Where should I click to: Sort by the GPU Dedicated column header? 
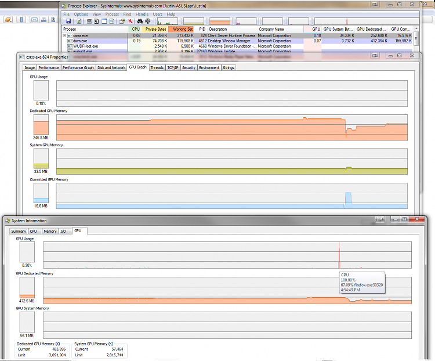[371, 29]
